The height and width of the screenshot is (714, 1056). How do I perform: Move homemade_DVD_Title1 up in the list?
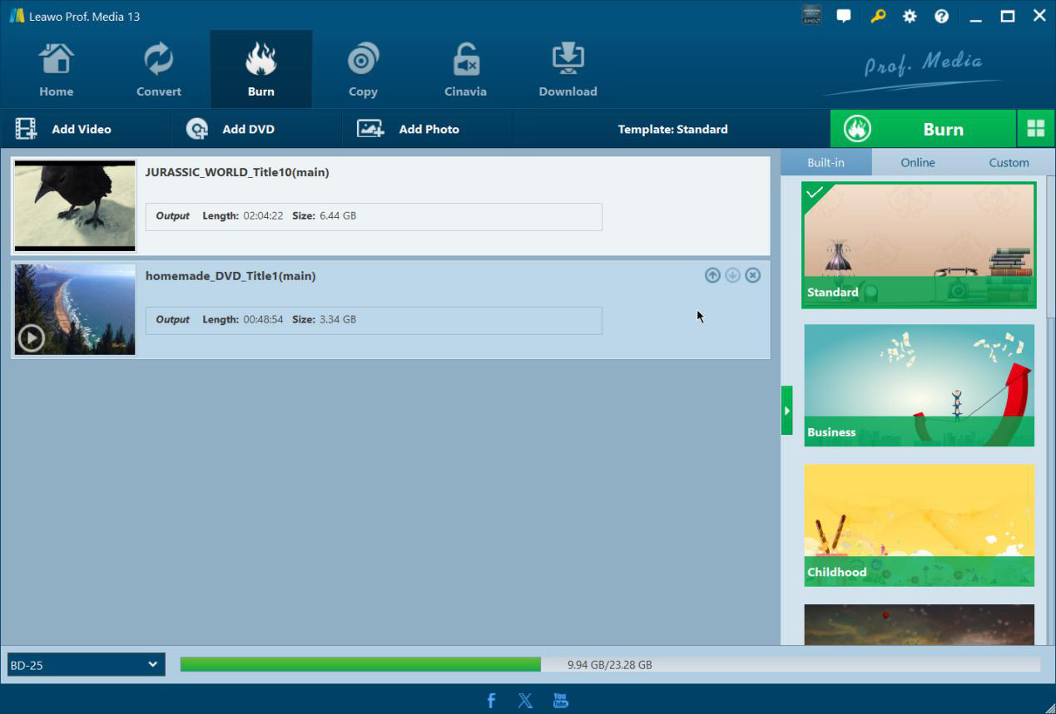tap(712, 275)
